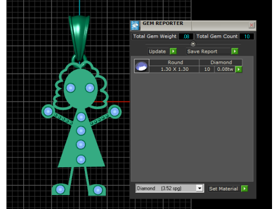Select the gem on the doll's left foot
This screenshot has width=279, height=209.
(60, 189)
